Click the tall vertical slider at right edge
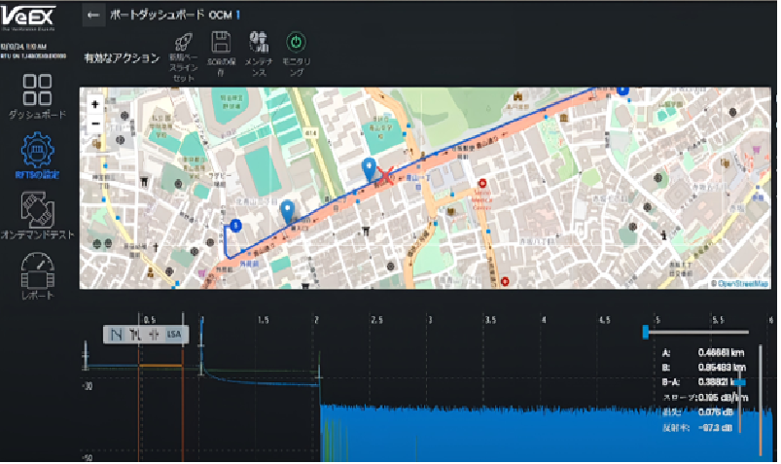This screenshot has width=781, height=464. click(x=761, y=400)
